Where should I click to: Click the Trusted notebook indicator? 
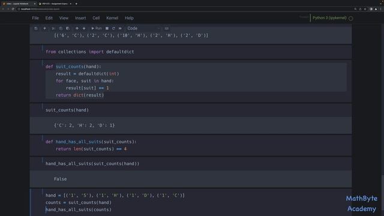[x=304, y=17]
